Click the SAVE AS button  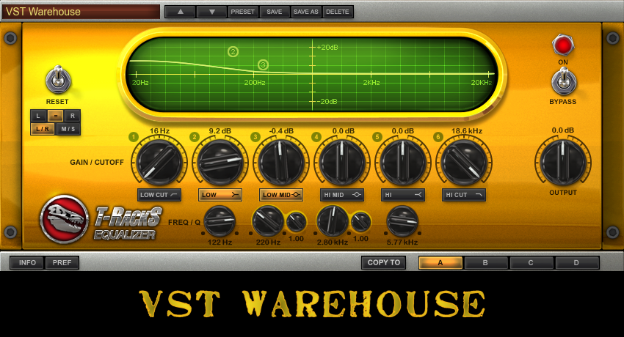pyautogui.click(x=306, y=12)
